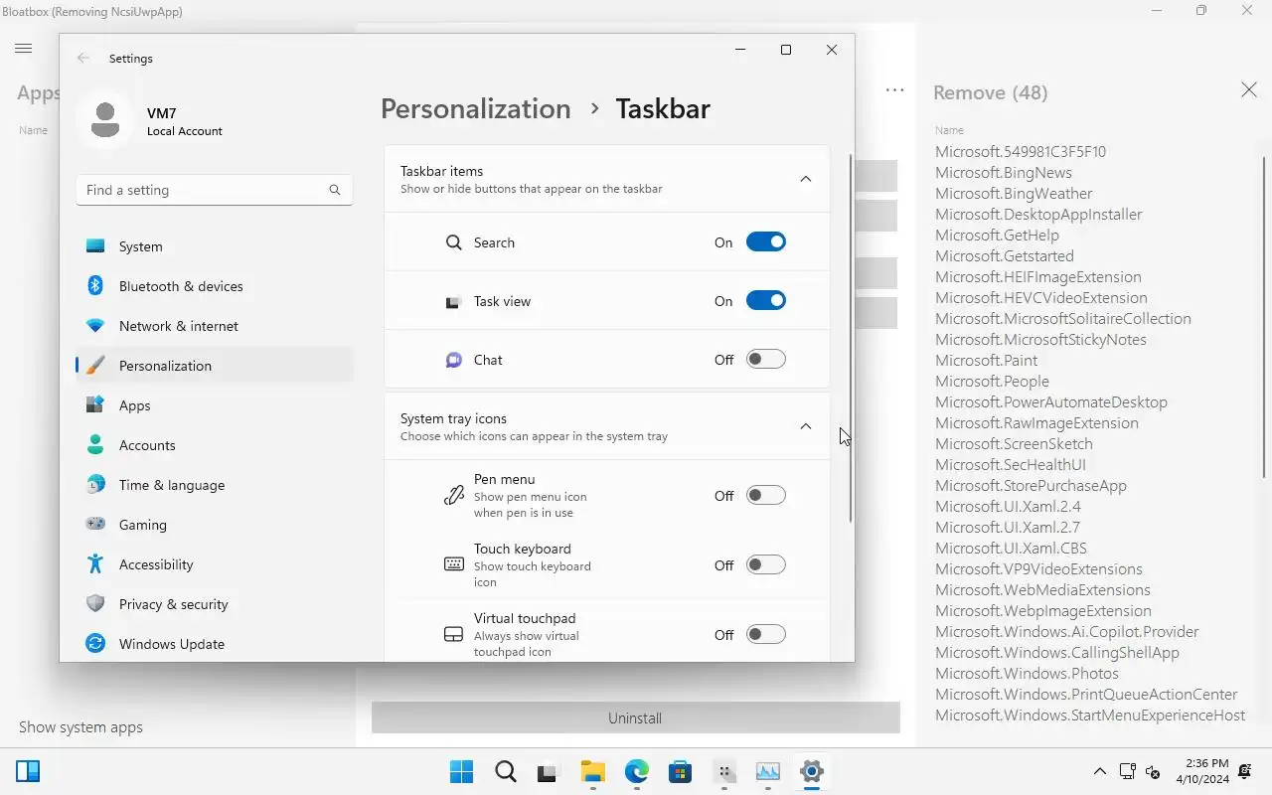Select Microsoft.People in Remove list
The width and height of the screenshot is (1272, 795).
coord(992,381)
